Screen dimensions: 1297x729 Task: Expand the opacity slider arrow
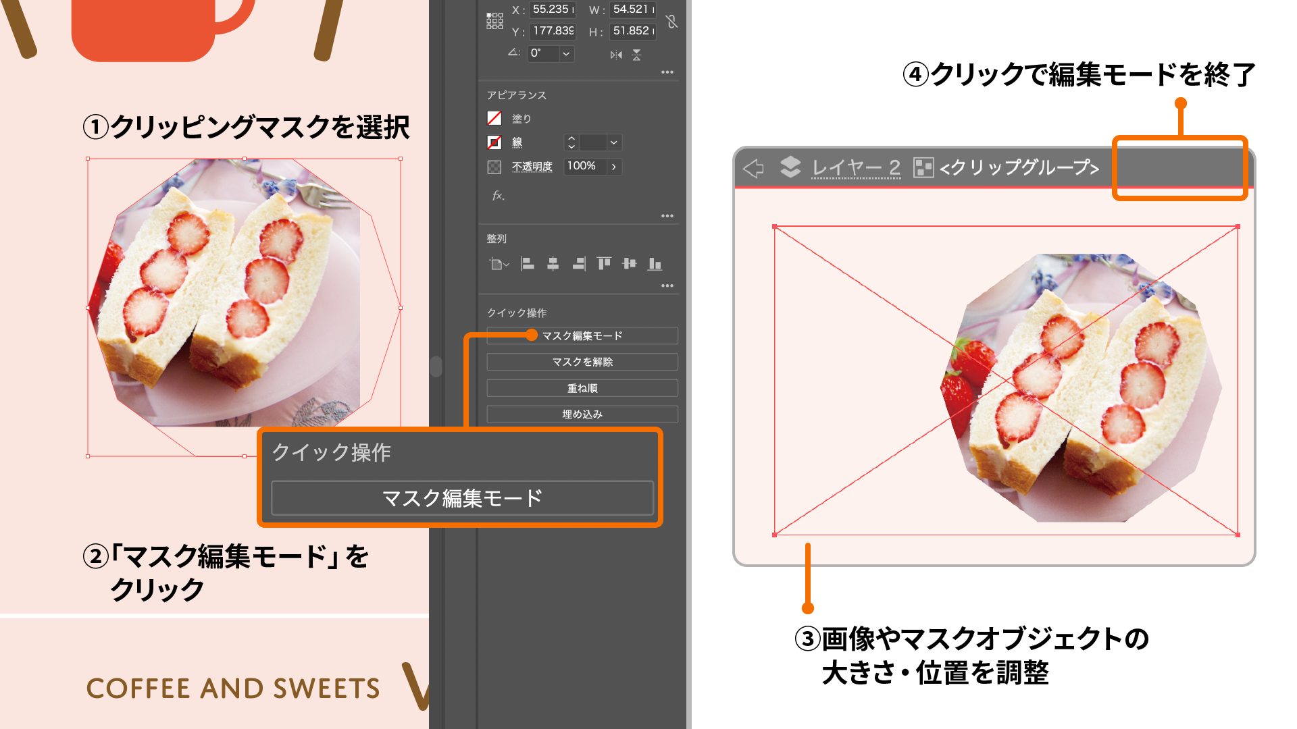[613, 166]
